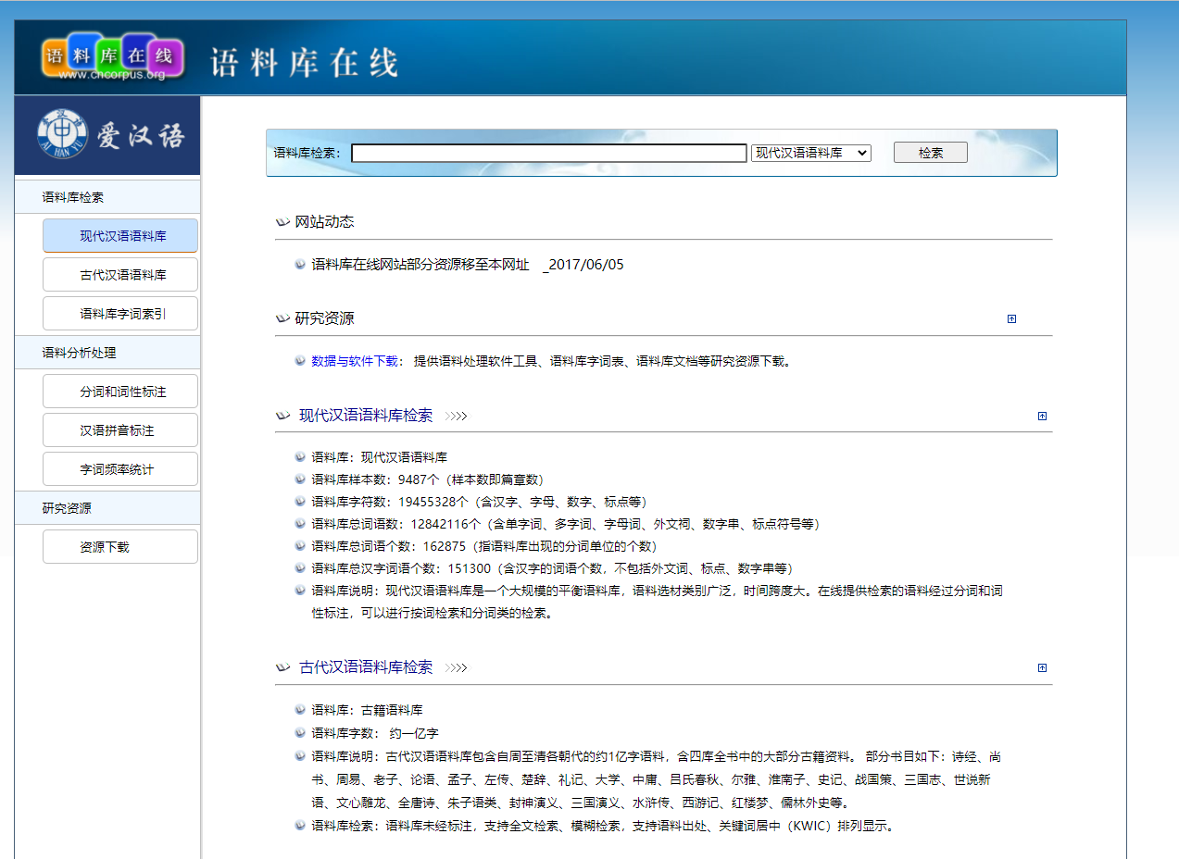
Task: Expand the 现代汉语语料库检索 section plus icon
Action: coord(1042,416)
